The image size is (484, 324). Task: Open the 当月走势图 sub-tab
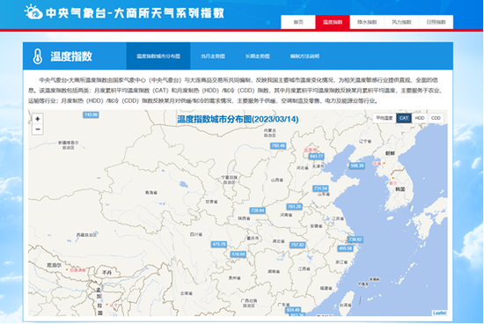pos(213,56)
